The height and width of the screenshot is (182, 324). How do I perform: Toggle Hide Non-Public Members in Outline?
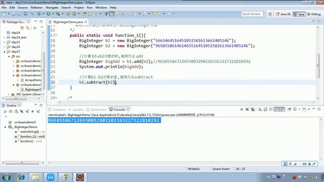[x=32, y=111]
